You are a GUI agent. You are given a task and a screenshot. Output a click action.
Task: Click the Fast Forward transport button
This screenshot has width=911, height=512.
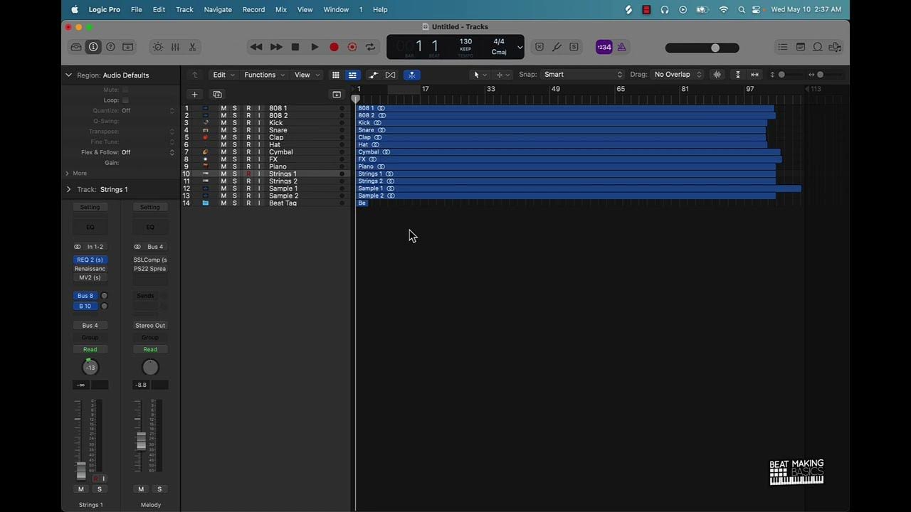(276, 47)
